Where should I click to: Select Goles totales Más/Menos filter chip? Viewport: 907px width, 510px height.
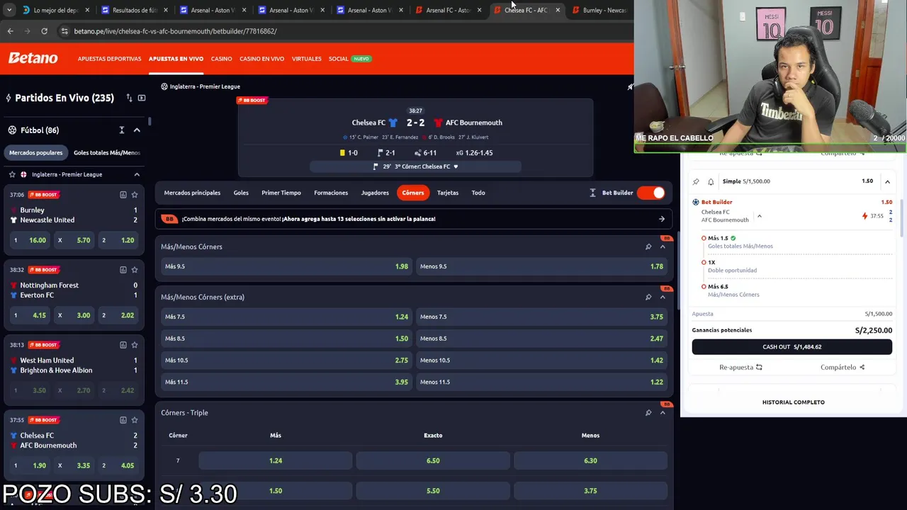pos(107,152)
